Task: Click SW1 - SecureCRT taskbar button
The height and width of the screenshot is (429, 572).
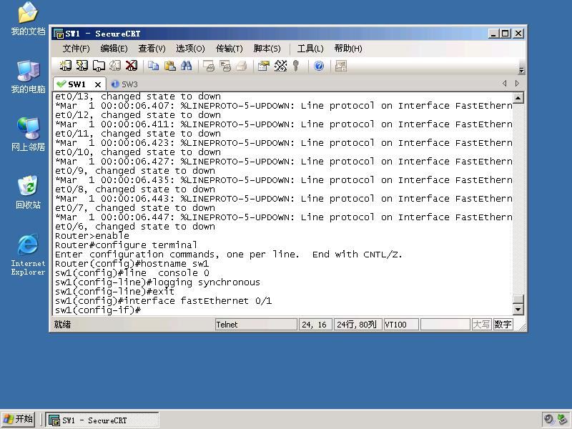Action: (x=102, y=420)
